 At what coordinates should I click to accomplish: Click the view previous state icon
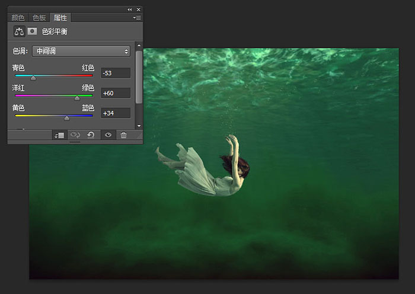point(75,135)
